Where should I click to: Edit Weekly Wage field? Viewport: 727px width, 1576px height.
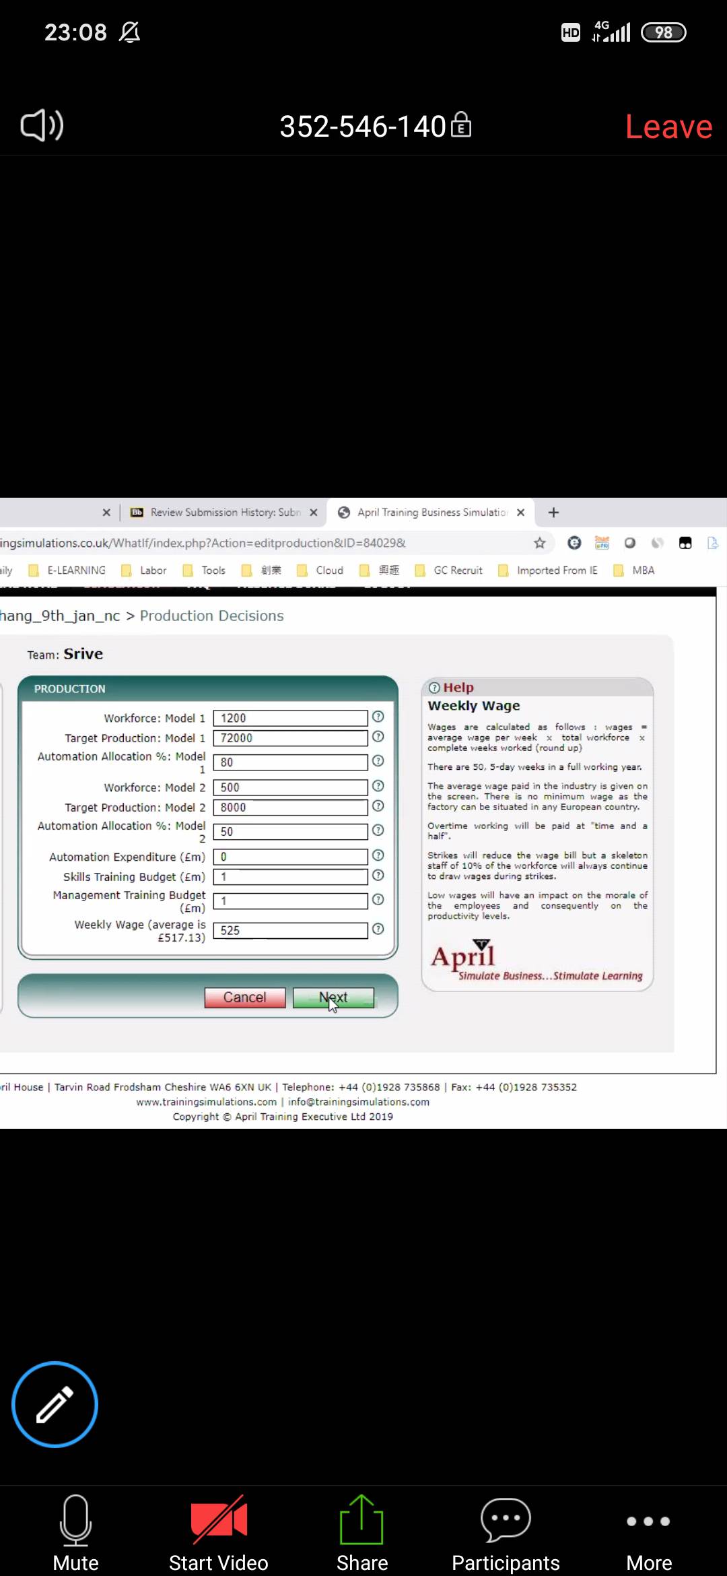click(x=291, y=931)
